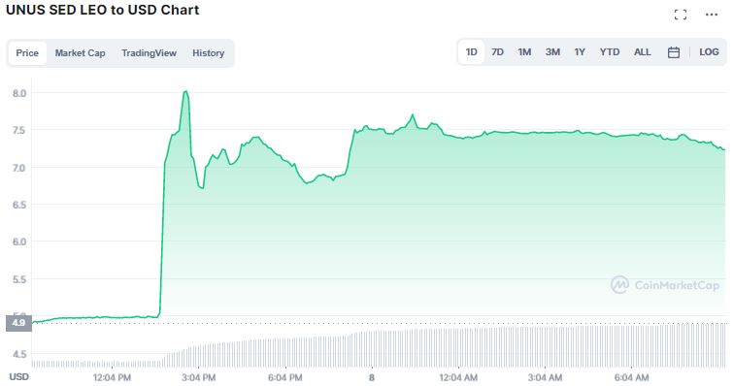Select the 7D time range
The height and width of the screenshot is (386, 733).
coord(497,51)
